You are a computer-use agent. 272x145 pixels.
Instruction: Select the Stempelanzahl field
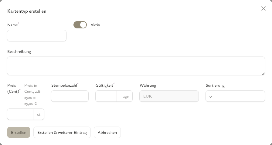click(70, 96)
